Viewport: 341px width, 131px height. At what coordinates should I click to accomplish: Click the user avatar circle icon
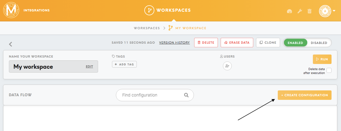325,11
